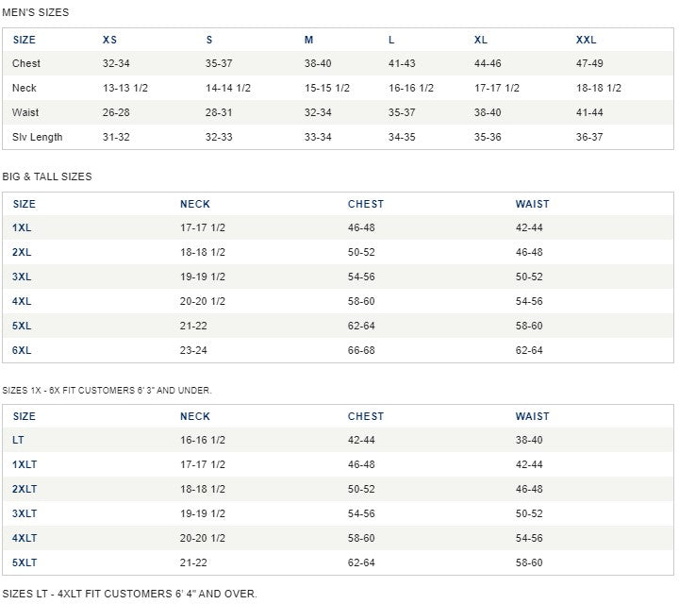Select the 4XL neck value 20-20 1/2

(202, 301)
